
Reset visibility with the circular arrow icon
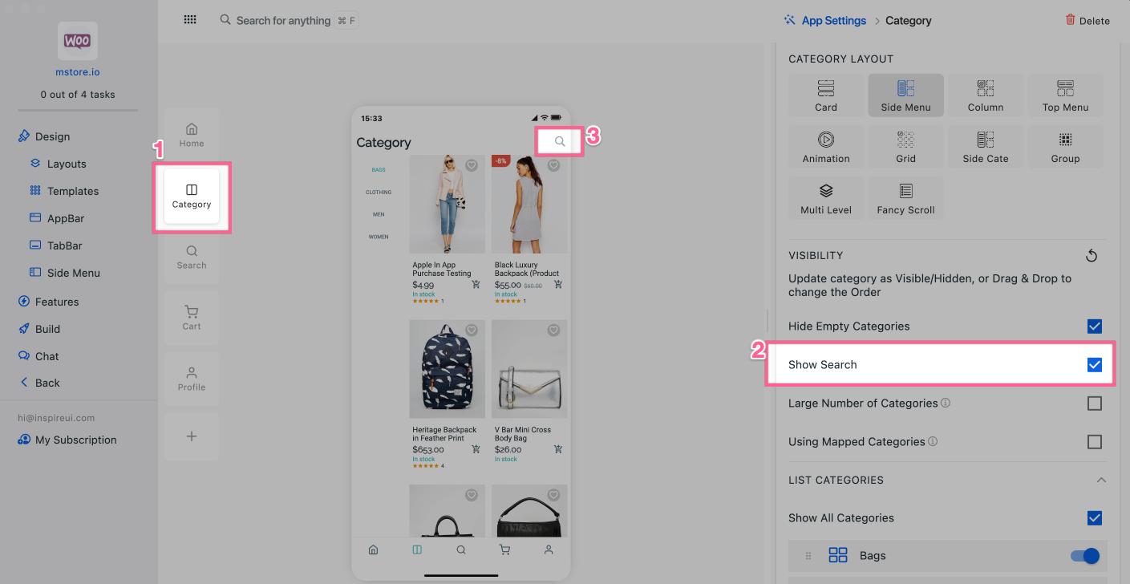point(1091,256)
